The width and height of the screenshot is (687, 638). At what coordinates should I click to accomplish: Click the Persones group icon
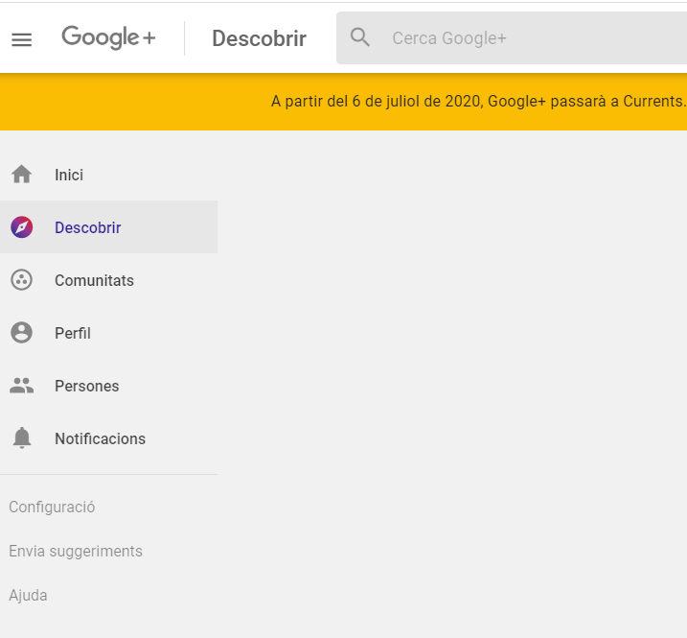coord(21,386)
